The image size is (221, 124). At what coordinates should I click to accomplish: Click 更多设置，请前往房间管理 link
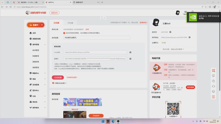[x=173, y=49]
